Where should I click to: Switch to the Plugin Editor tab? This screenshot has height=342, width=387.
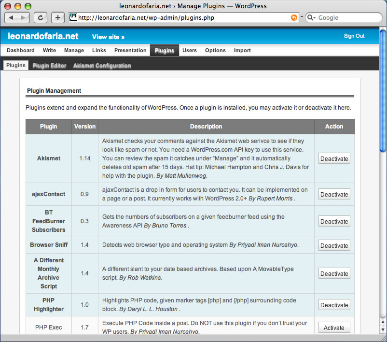coord(49,66)
